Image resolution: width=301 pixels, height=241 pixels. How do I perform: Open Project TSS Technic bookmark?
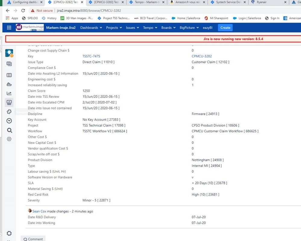click(114, 18)
